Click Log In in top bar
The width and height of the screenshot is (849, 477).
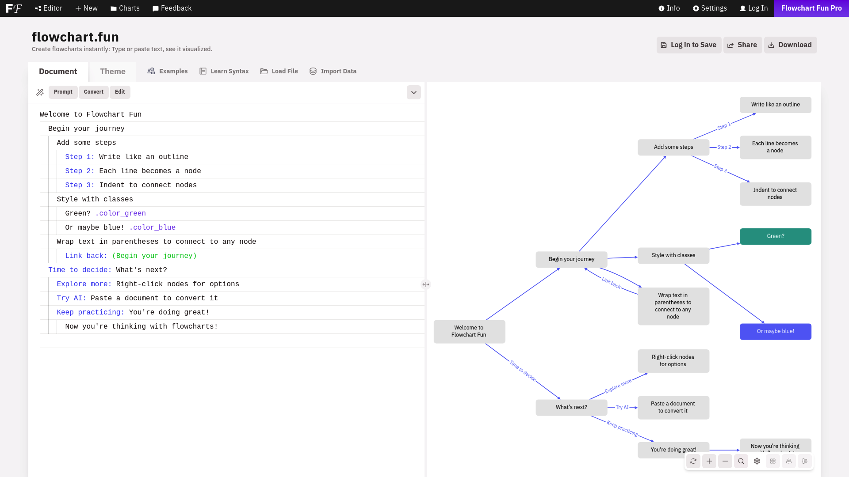(x=754, y=8)
